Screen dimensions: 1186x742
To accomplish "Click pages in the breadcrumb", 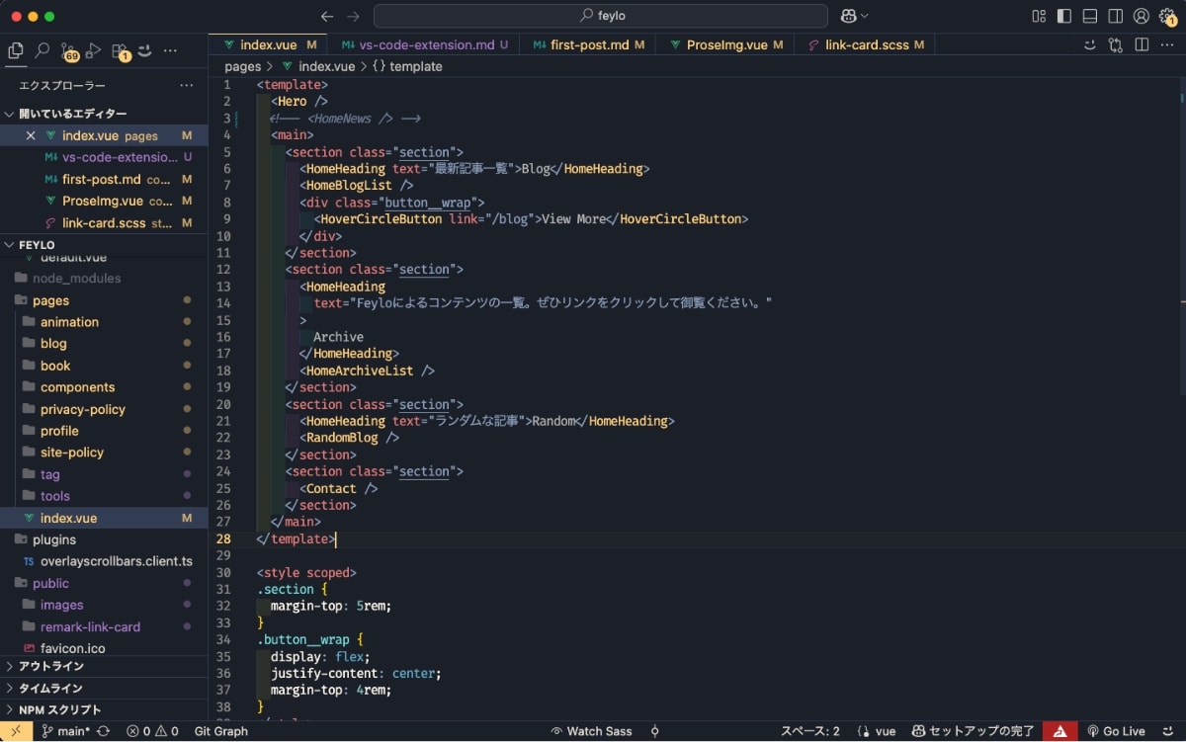I will 243,66.
